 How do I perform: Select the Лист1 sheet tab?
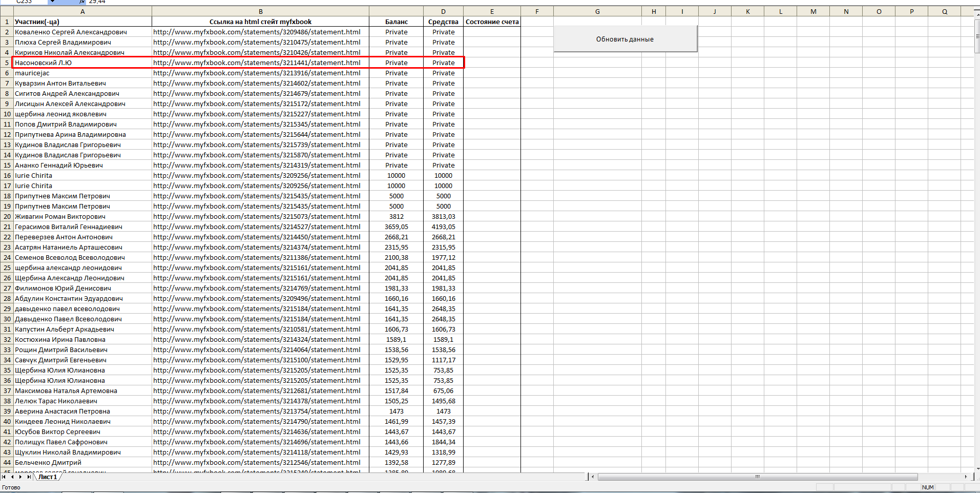(x=48, y=477)
